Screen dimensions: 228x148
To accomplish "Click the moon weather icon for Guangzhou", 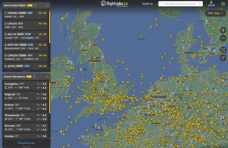I will point(6,87).
